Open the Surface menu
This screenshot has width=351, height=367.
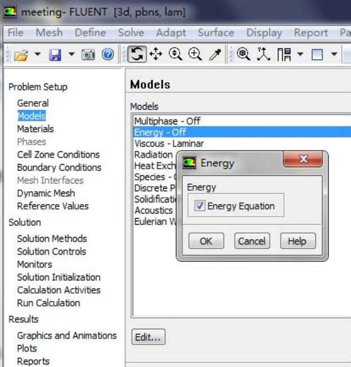(216, 32)
